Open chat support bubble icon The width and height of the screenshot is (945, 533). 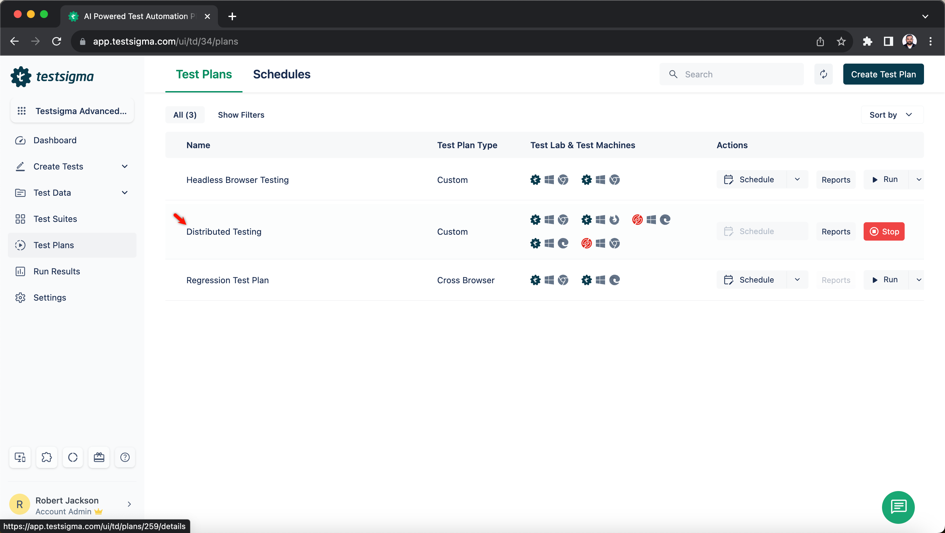point(898,506)
